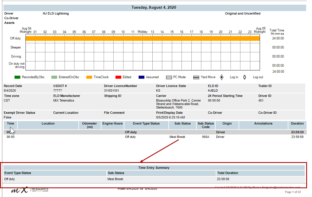Select the highlighted Off duty Driver row

[155, 132]
